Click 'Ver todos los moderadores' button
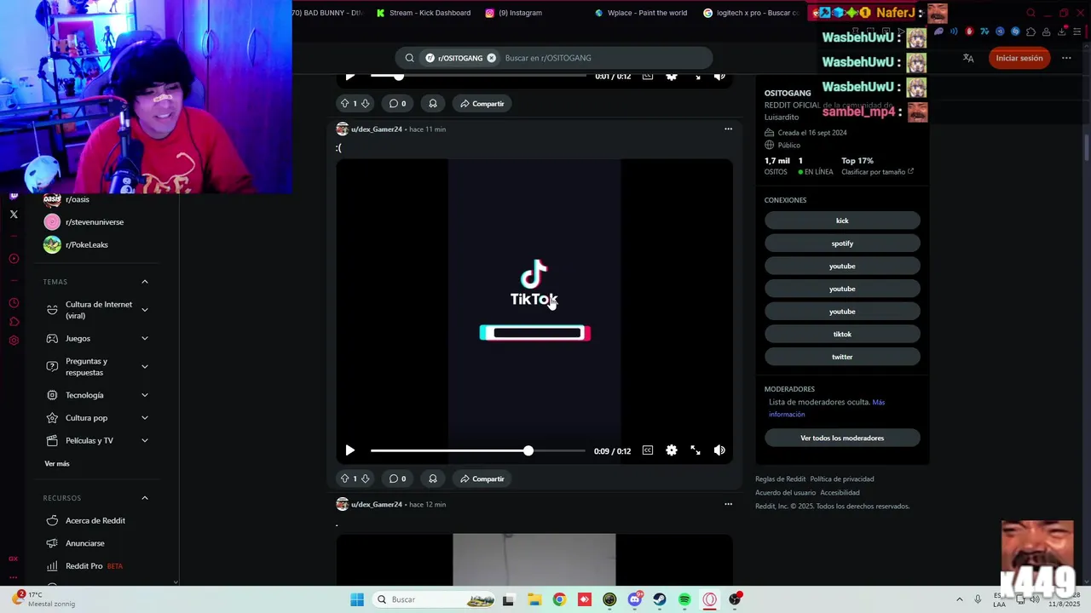 842,438
